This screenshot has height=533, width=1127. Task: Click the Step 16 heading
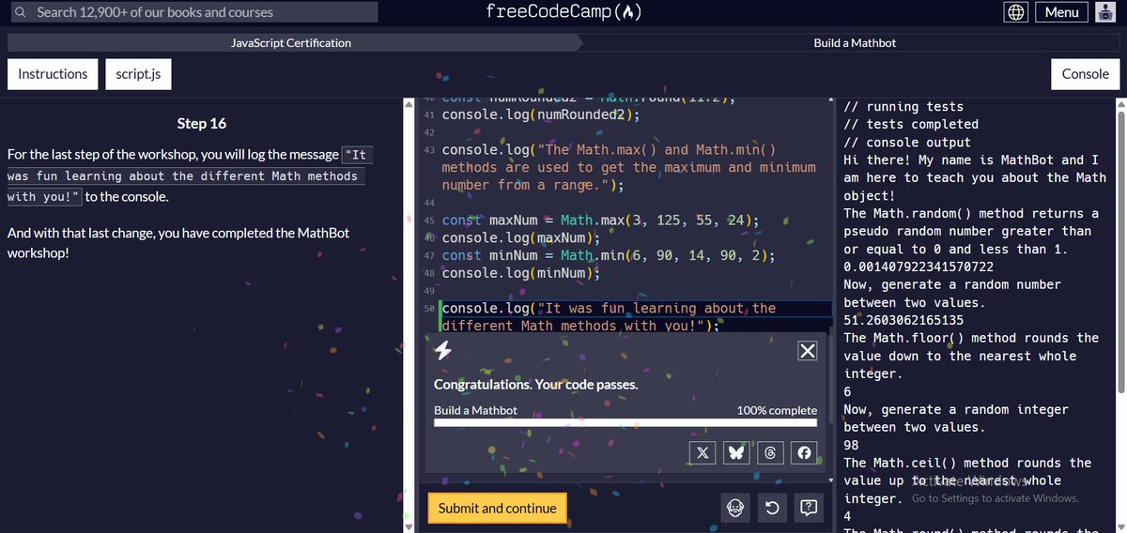(202, 124)
